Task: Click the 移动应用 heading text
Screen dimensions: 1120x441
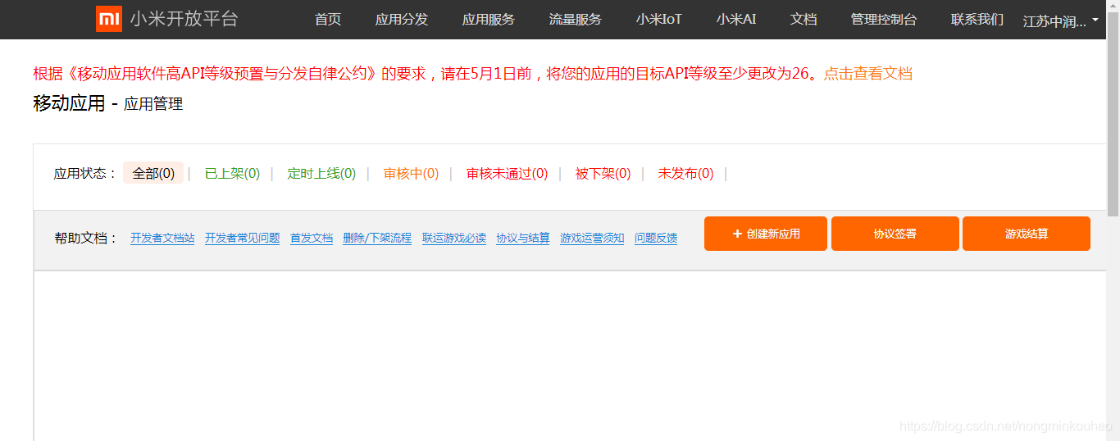Action: (x=69, y=103)
